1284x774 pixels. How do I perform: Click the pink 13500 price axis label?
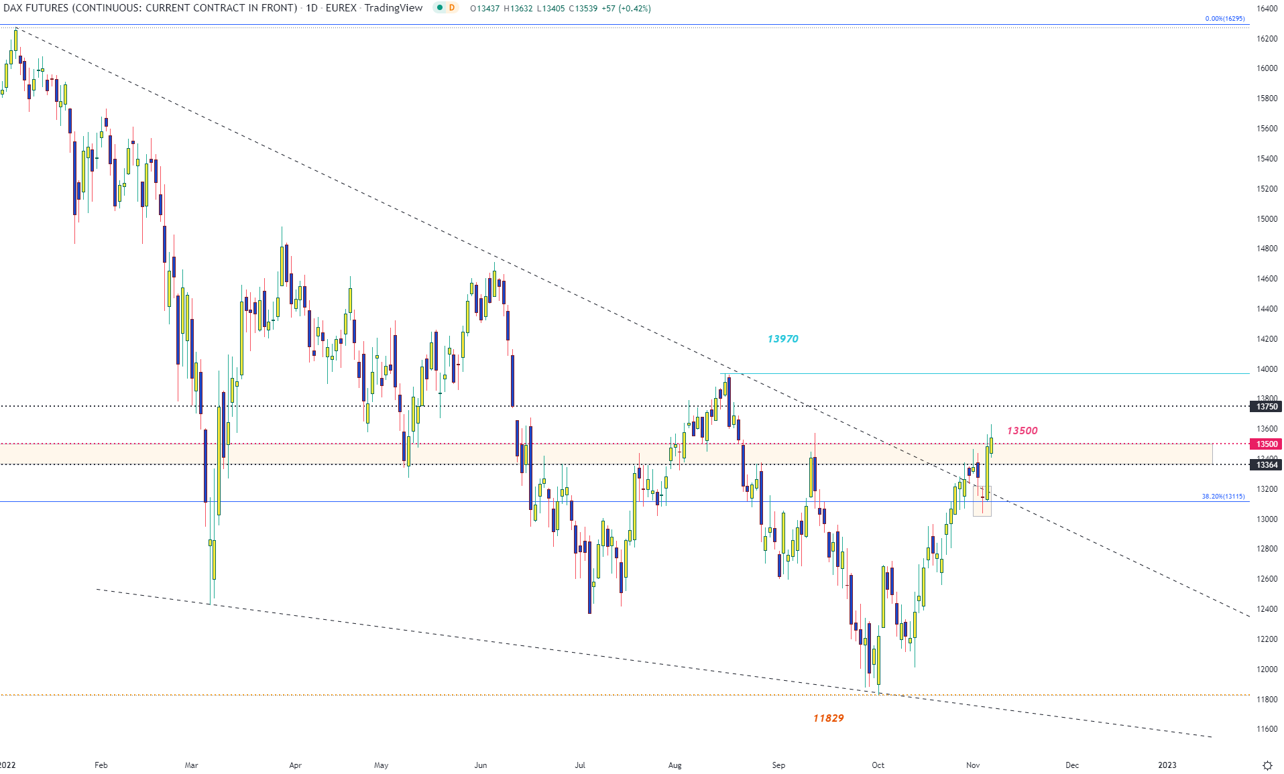(1267, 444)
